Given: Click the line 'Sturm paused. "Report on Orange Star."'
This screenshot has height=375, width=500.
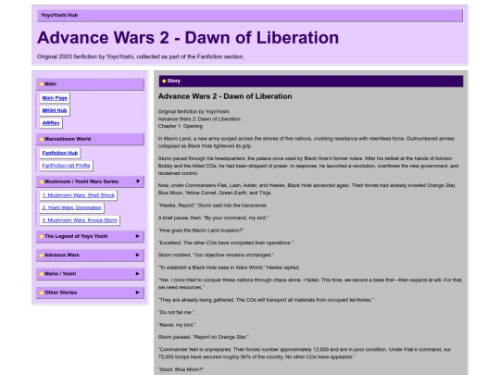Looking at the screenshot, I should point(203,337).
